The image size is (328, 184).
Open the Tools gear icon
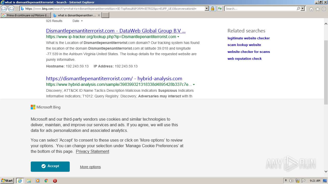click(x=324, y=9)
